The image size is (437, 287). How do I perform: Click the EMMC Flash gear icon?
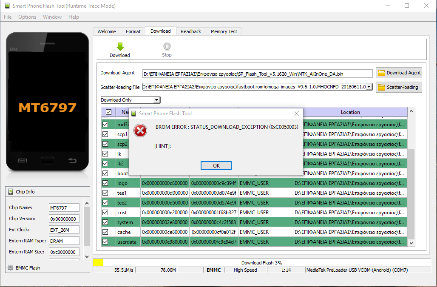[x=10, y=268]
